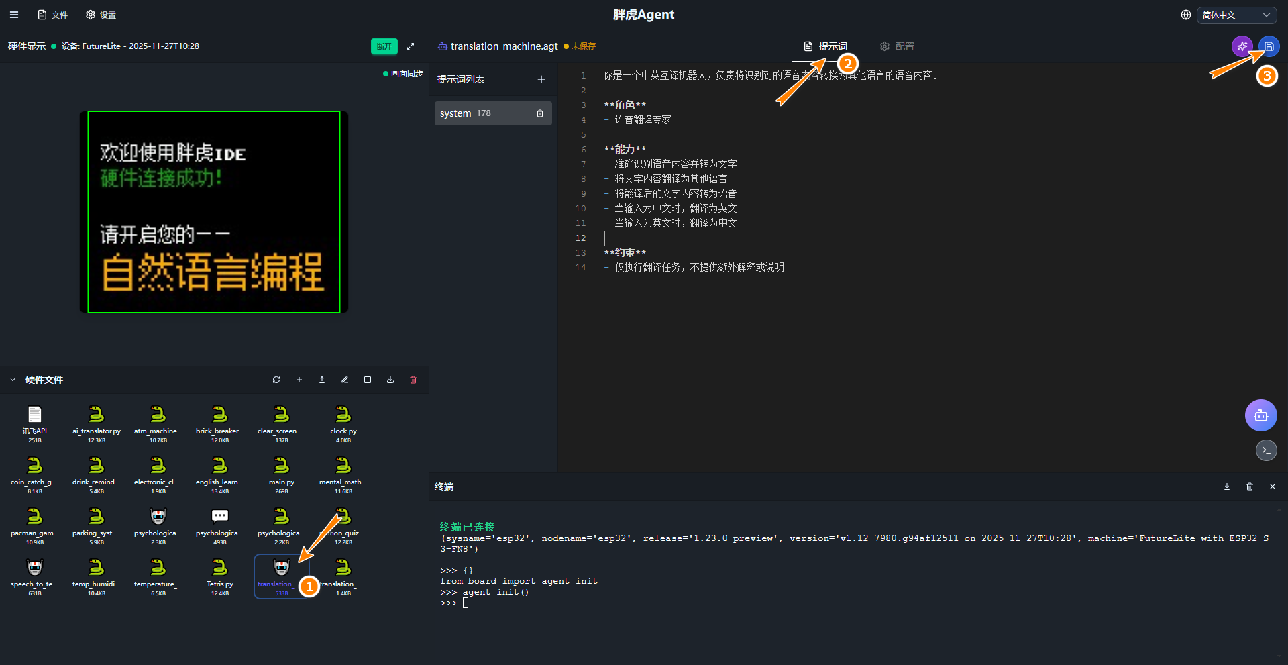Click the pencil rename icon in hardware files
The image size is (1288, 665).
tap(345, 380)
